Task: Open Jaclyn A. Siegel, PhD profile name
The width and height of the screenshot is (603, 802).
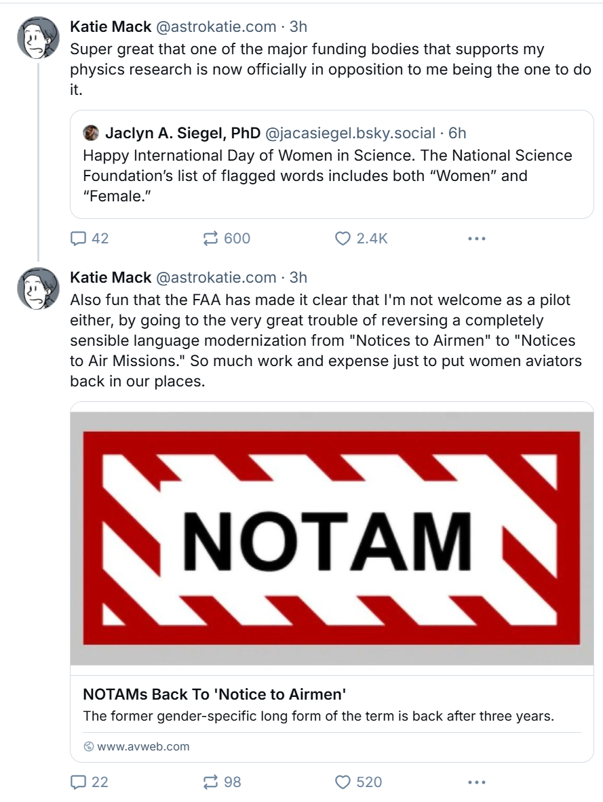Action: [x=182, y=133]
